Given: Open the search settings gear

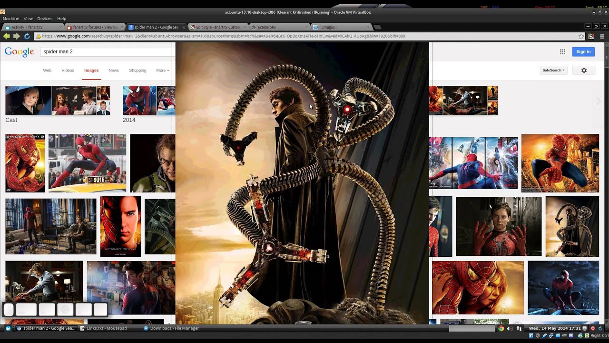Looking at the screenshot, I should [584, 70].
